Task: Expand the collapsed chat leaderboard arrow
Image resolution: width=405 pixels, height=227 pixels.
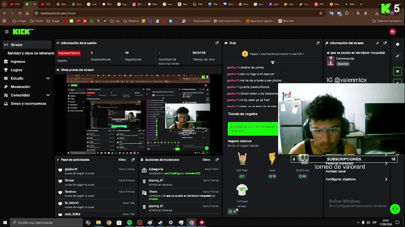Action: 272,62
